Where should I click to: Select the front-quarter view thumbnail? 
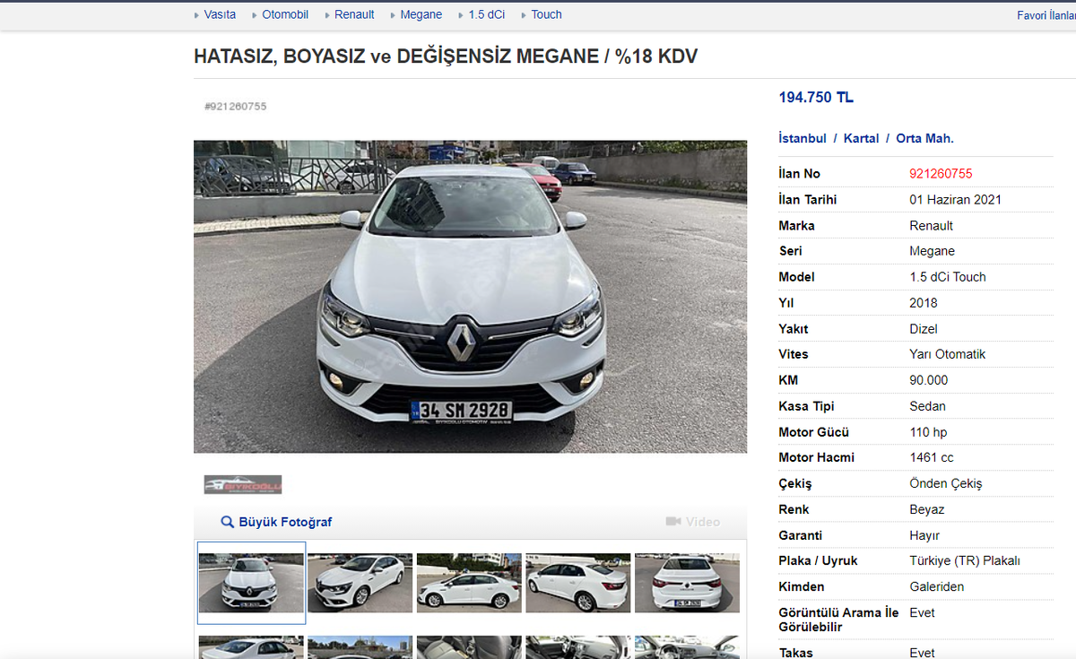coord(360,583)
